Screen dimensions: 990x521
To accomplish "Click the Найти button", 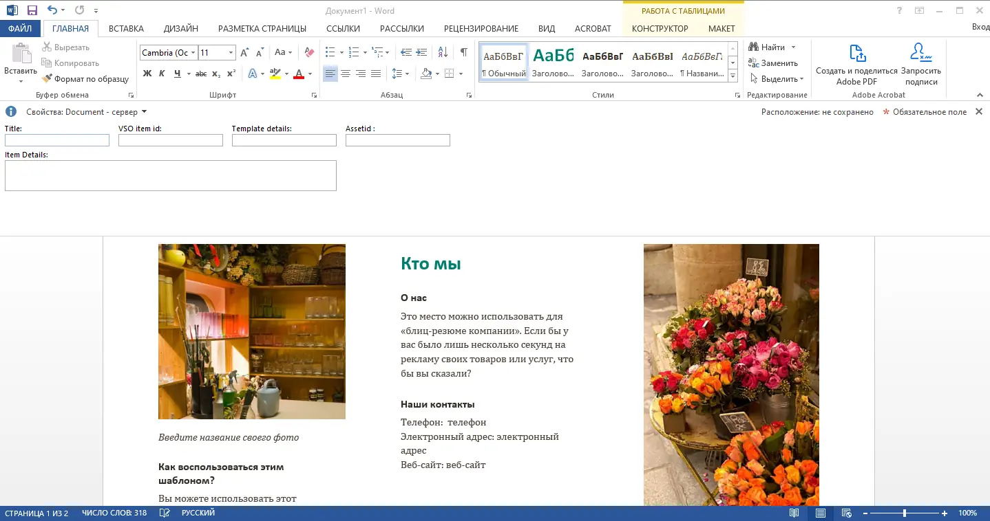I will [x=772, y=47].
